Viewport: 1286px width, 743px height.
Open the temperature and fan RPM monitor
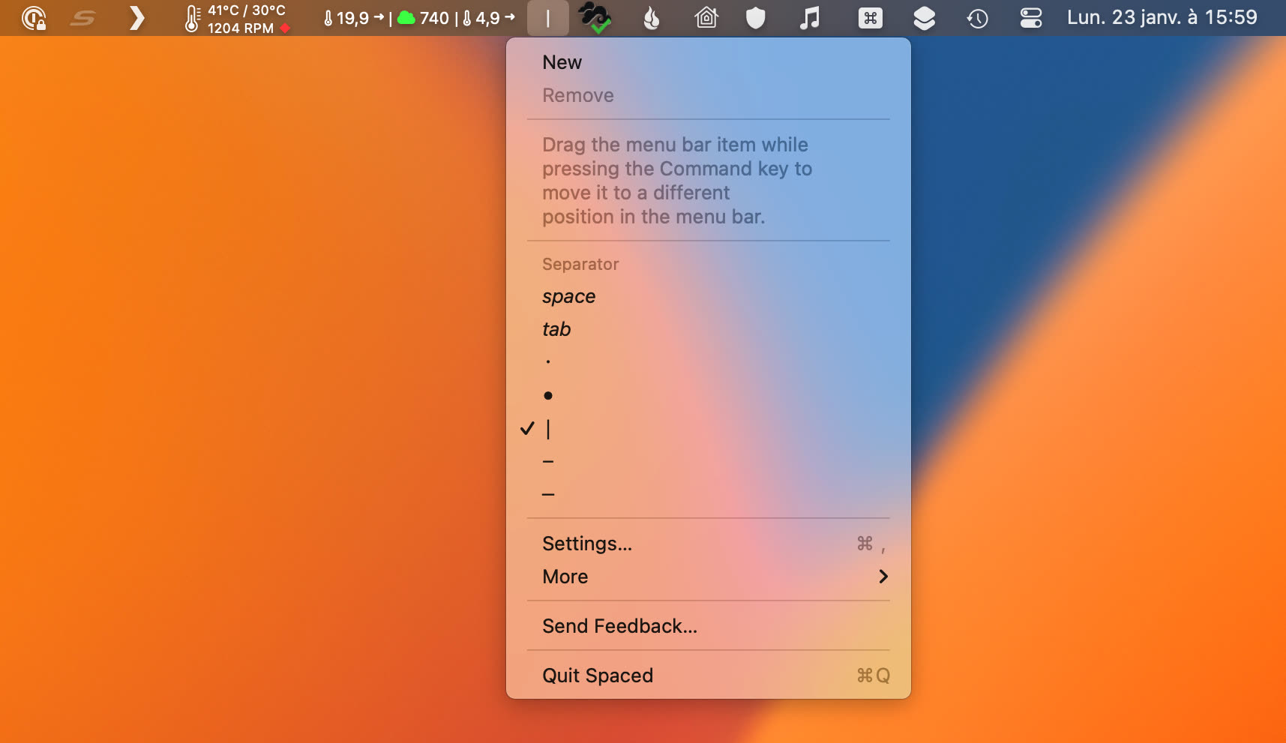click(237, 18)
